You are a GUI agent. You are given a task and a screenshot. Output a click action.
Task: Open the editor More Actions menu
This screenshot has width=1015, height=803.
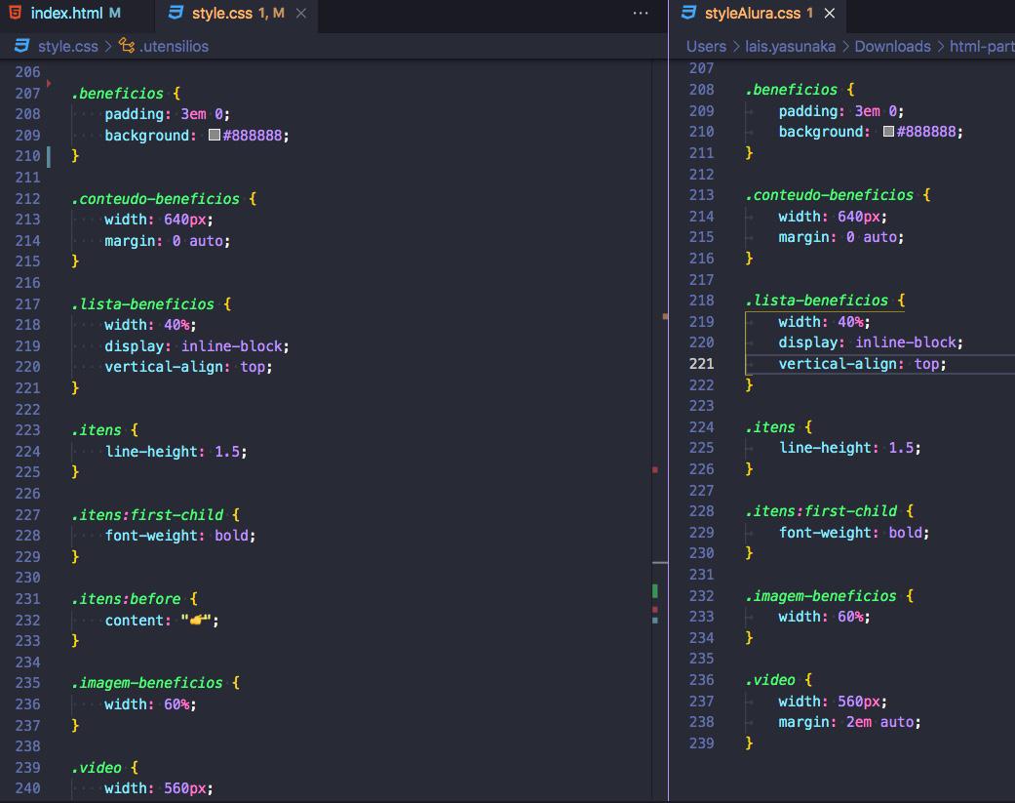(641, 13)
